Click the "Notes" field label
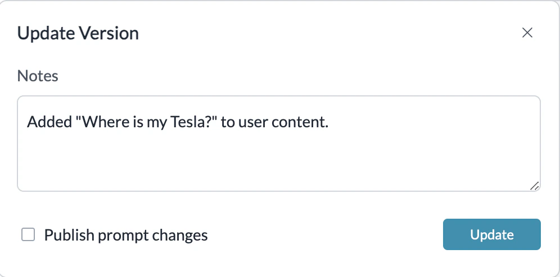The image size is (560, 277). 38,76
